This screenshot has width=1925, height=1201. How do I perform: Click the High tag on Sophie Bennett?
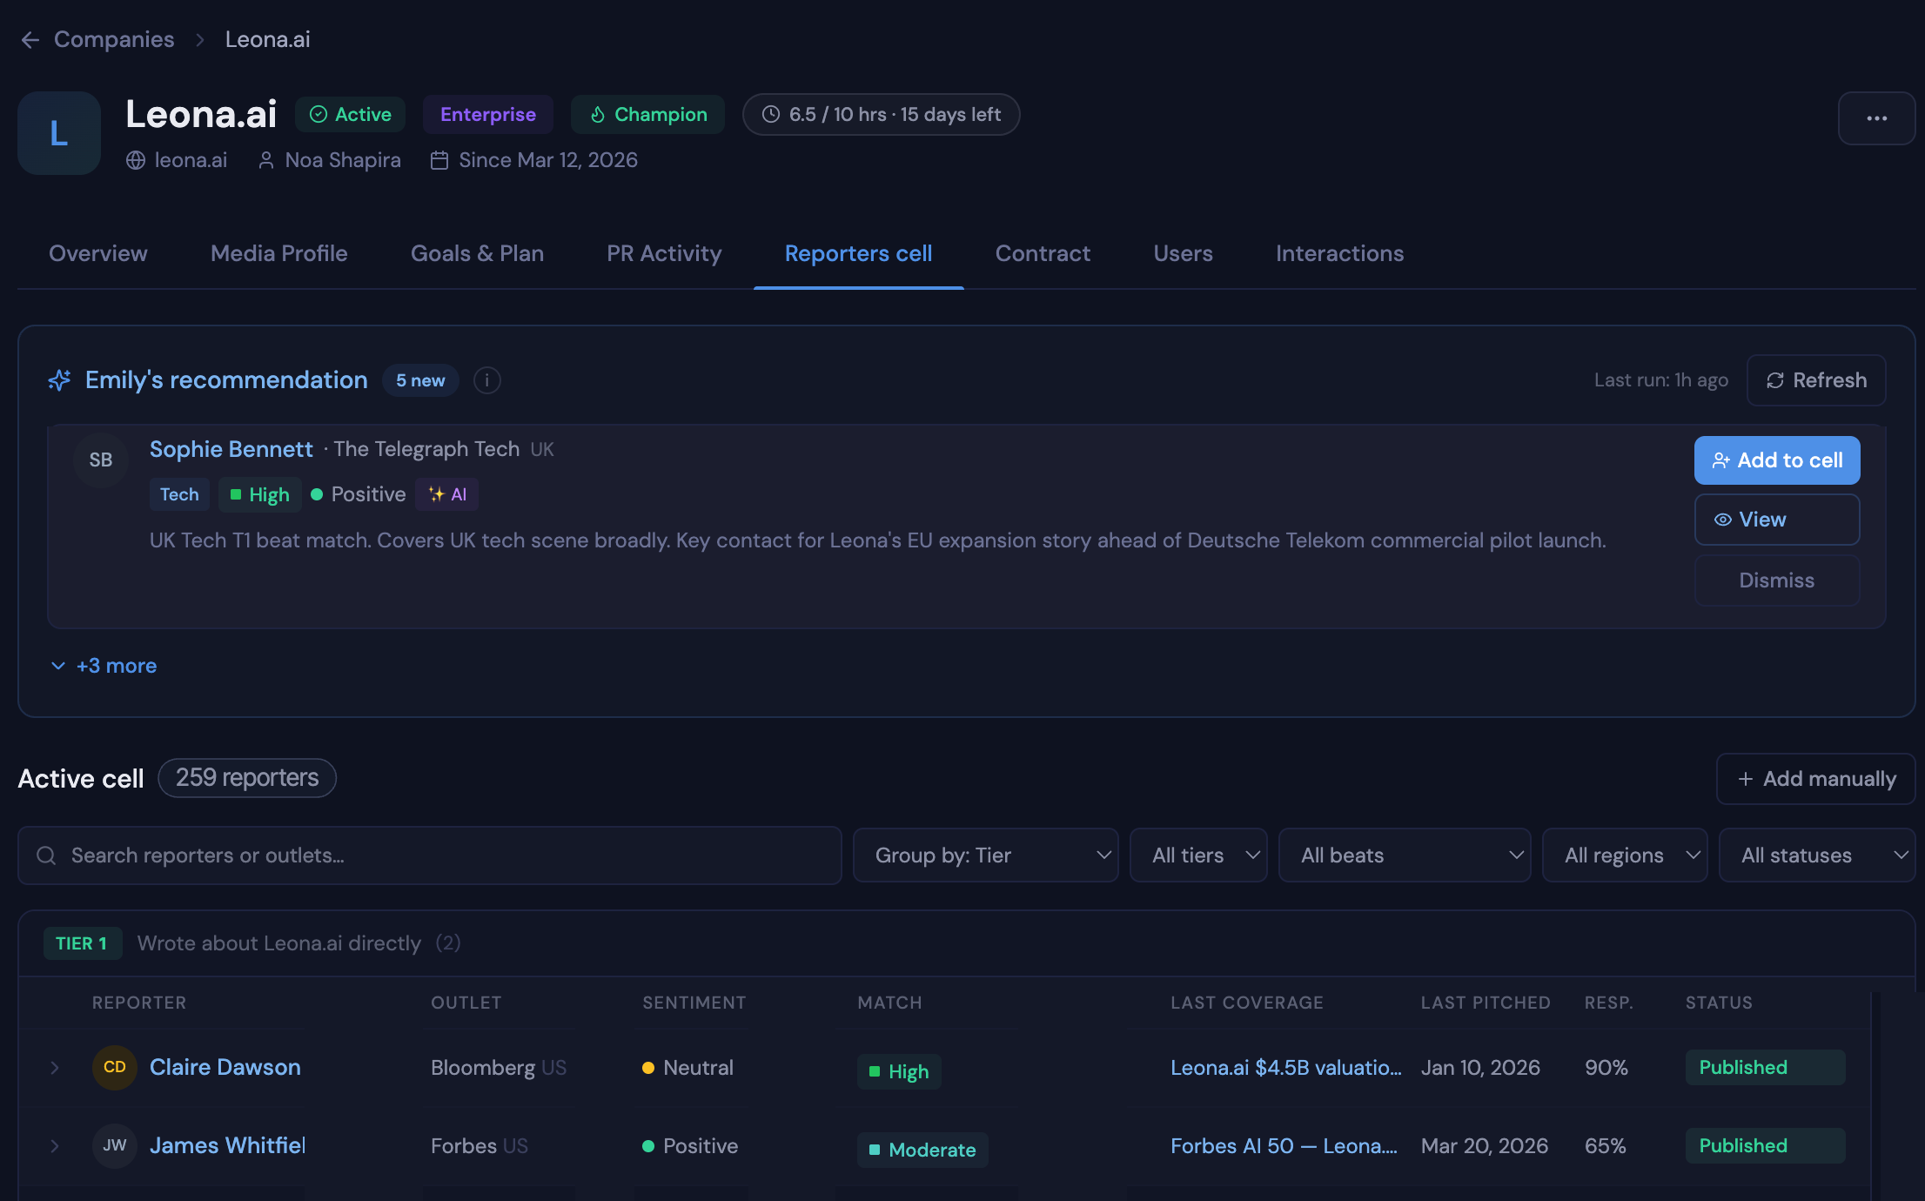click(x=259, y=494)
